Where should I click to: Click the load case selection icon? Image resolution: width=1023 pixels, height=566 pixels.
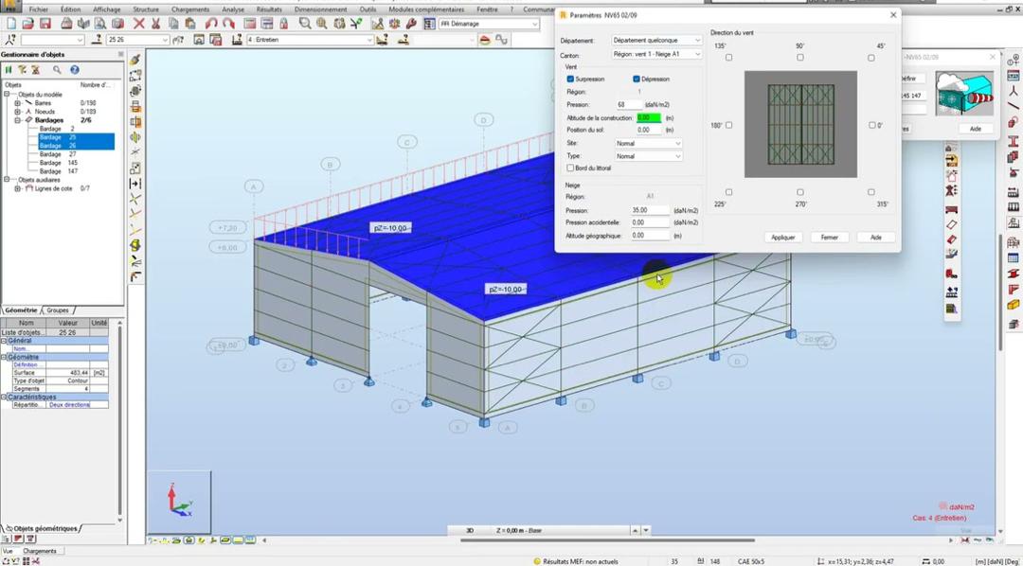(x=237, y=40)
